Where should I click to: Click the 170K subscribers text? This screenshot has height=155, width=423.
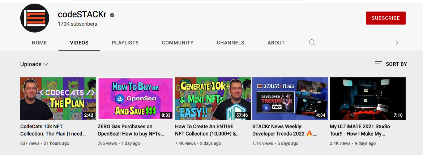pos(77,24)
